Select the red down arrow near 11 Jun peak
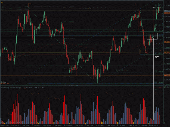The height and width of the screenshot is (127, 170). [x=135, y=4]
